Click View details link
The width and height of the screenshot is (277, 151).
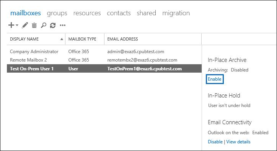(x=238, y=142)
